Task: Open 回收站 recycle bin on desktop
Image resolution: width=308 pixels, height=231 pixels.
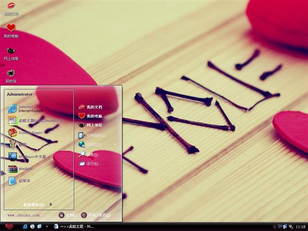Action: tap(11, 76)
